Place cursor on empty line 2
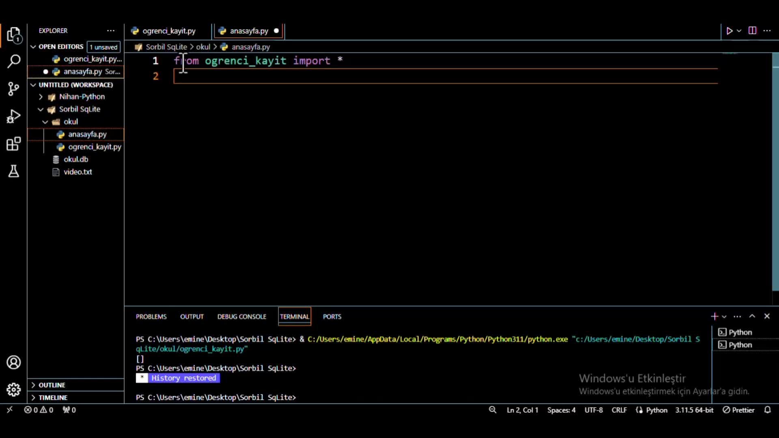 445,76
